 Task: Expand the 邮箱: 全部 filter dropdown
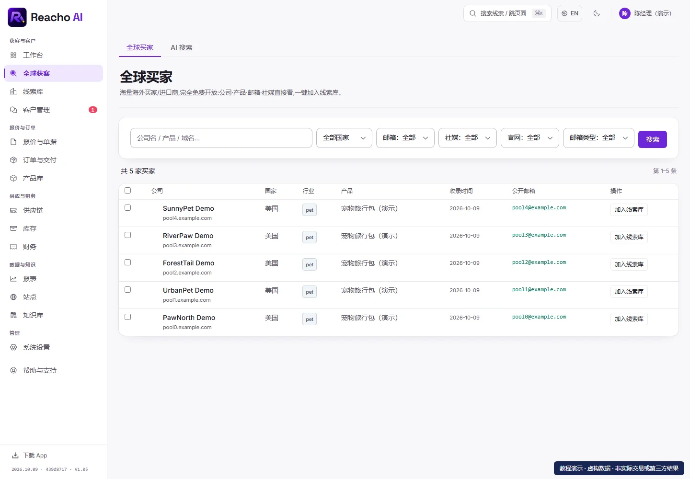405,138
